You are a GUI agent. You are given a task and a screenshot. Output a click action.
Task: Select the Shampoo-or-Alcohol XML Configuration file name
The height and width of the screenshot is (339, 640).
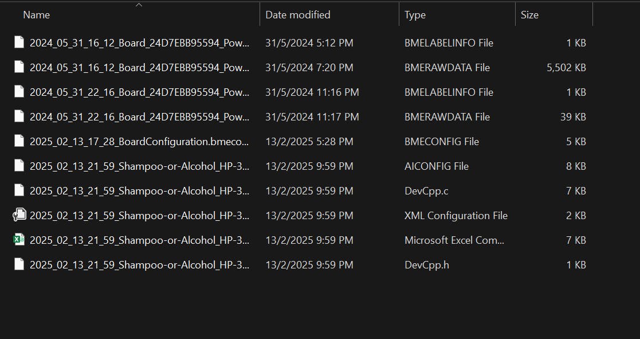tap(139, 215)
